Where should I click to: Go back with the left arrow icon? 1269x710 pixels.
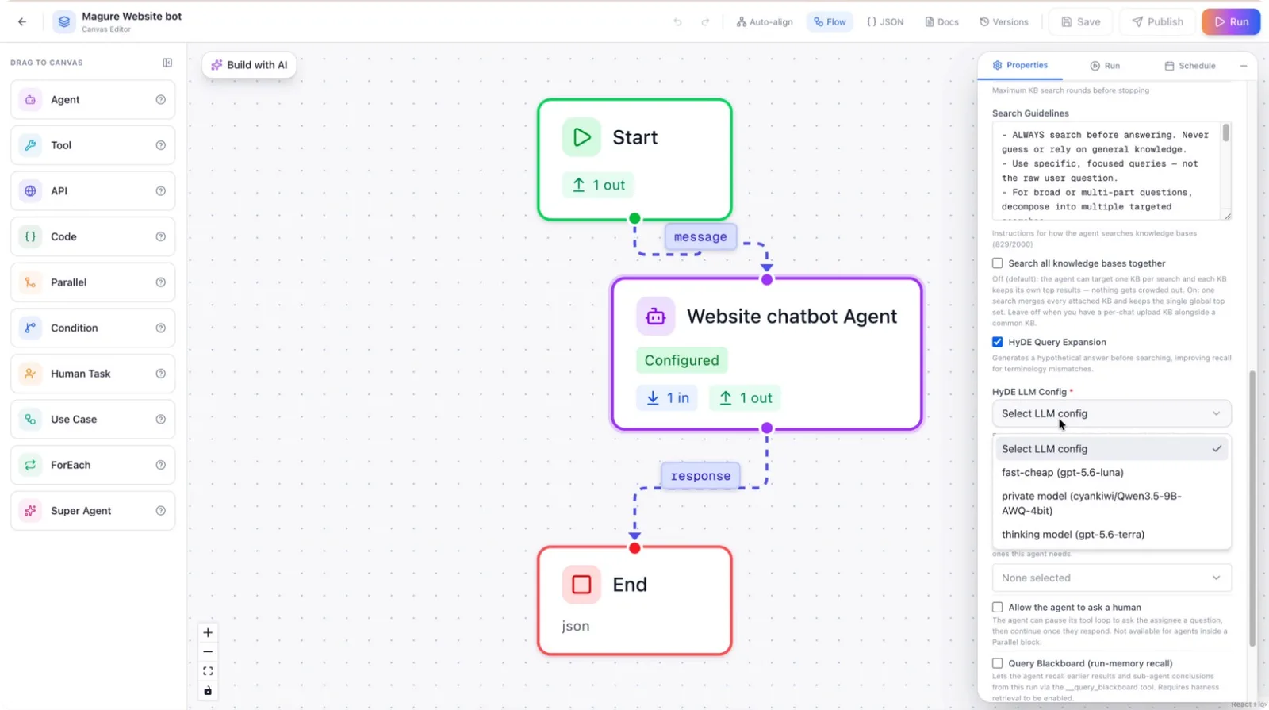click(x=22, y=21)
